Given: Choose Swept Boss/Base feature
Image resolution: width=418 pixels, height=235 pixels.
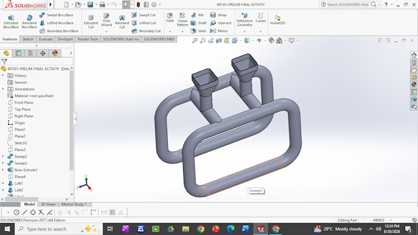Looking at the screenshot, I should pos(57,15).
